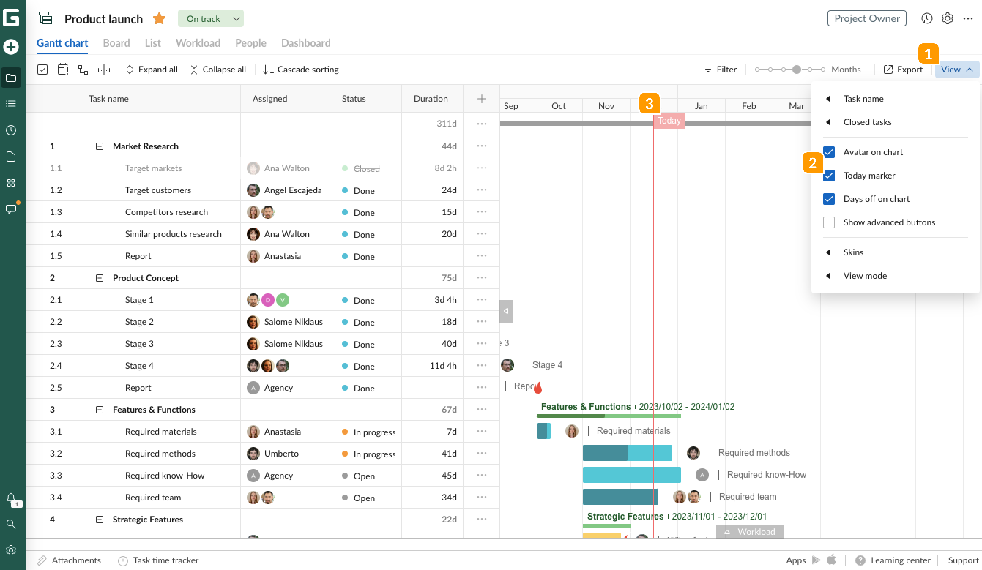This screenshot has height=570, width=982.
Task: Open the On track status dropdown
Action: (x=211, y=18)
